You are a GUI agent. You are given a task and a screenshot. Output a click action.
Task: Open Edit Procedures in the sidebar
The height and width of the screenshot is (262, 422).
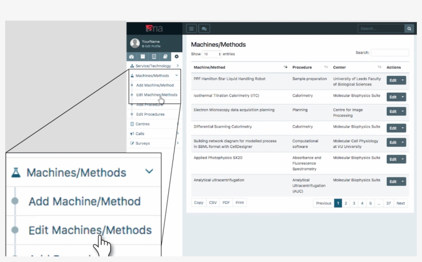[150, 114]
